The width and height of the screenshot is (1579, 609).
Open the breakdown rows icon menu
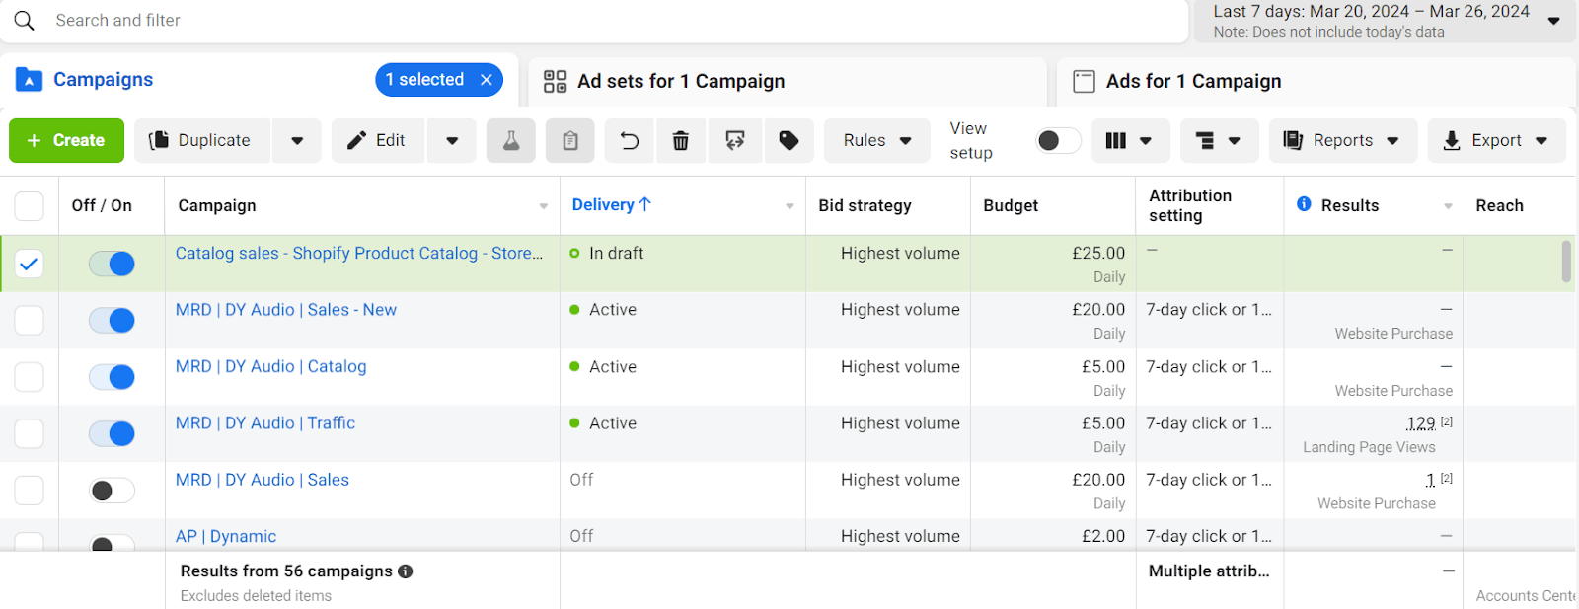tap(1218, 141)
